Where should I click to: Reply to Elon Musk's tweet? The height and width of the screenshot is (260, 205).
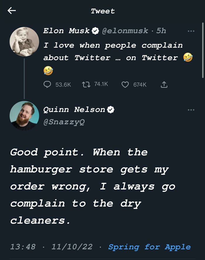(x=47, y=85)
